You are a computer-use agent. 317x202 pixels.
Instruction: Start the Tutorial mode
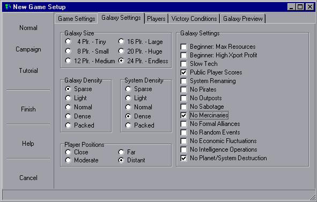point(28,71)
